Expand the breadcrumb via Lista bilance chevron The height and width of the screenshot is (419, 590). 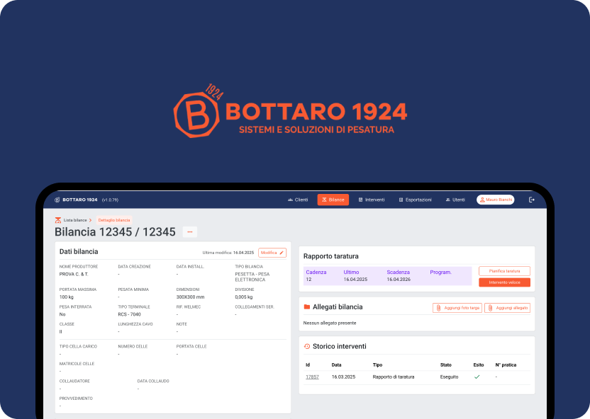point(90,220)
